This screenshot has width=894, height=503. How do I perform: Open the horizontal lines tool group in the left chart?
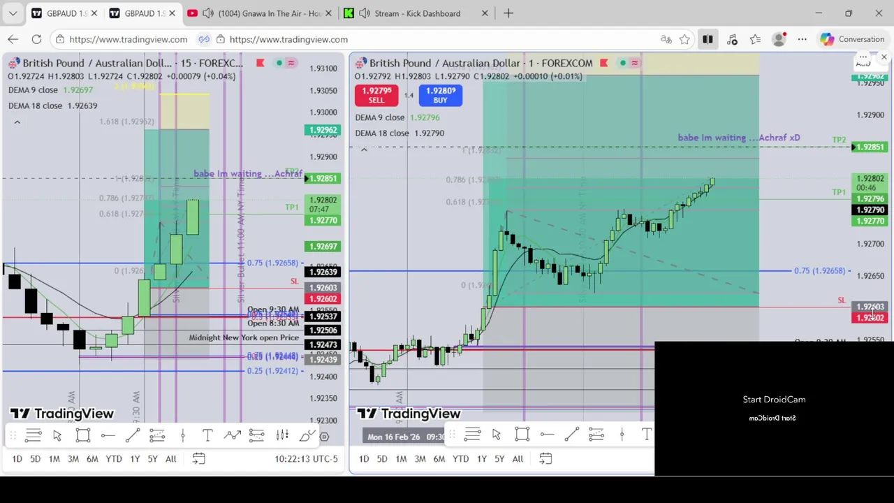click(x=33, y=436)
